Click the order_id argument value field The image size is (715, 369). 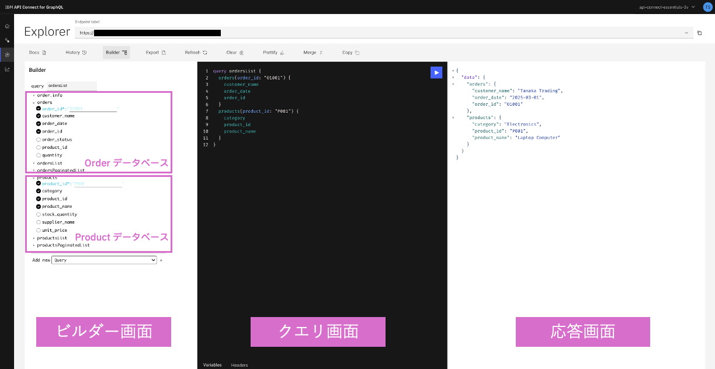93,109
